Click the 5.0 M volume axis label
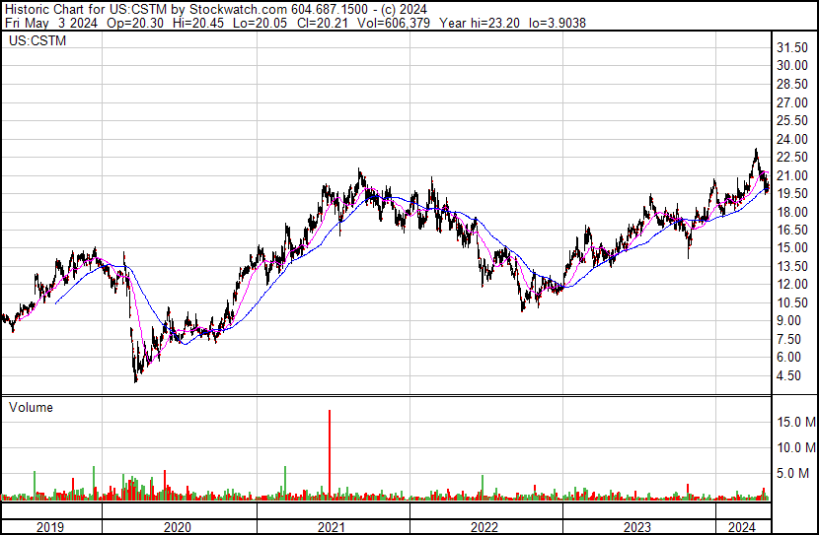Image resolution: width=819 pixels, height=535 pixels. [x=795, y=473]
